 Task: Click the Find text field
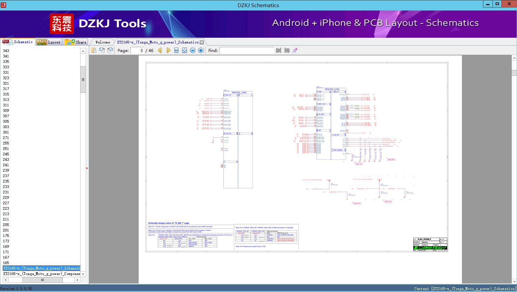tap(246, 50)
